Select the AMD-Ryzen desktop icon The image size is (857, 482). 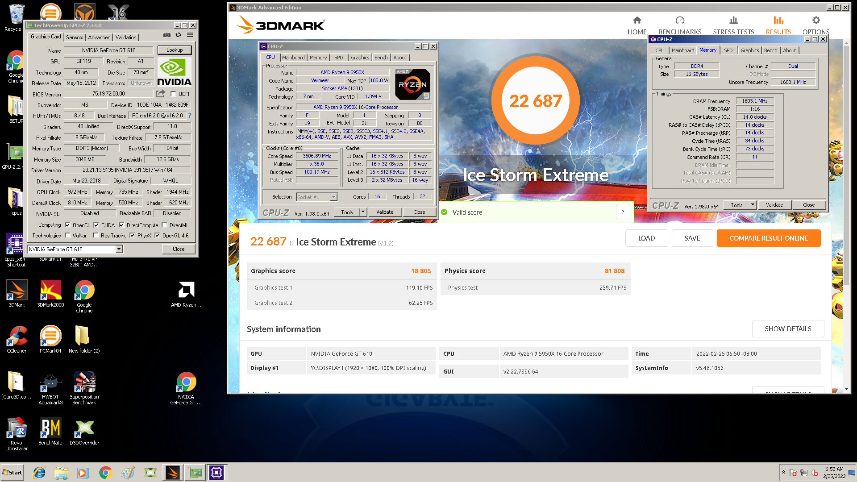click(x=186, y=294)
